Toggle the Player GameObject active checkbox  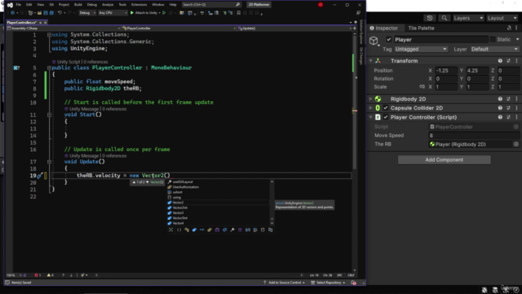(x=388, y=40)
